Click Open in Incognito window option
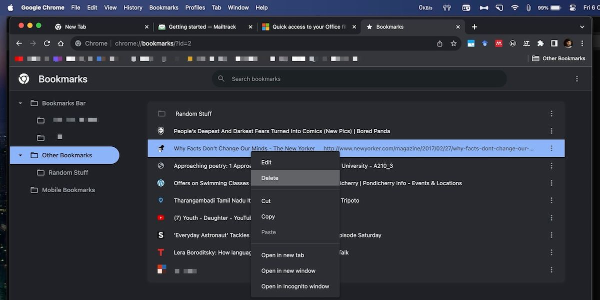Viewport: 600px width, 300px height. coord(295,286)
